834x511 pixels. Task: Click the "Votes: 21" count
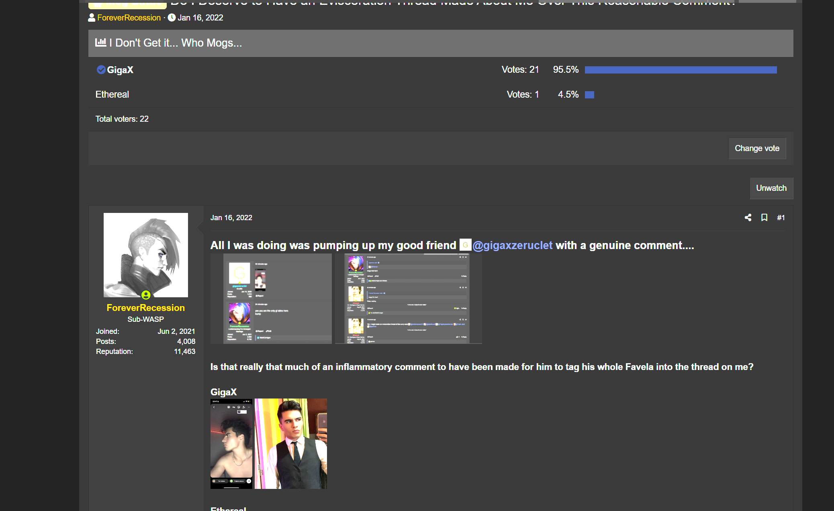[x=520, y=69]
